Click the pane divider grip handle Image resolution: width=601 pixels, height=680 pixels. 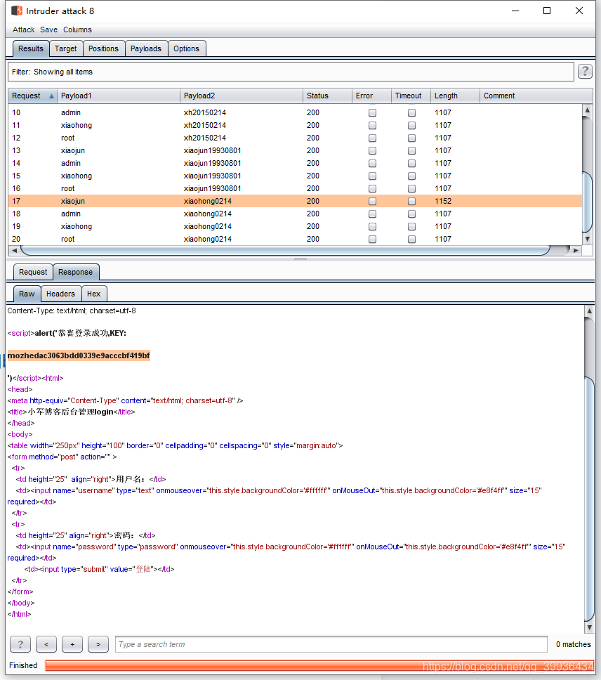[300, 259]
